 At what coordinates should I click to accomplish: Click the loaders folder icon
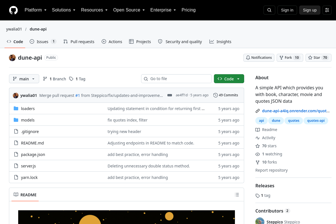16,109
